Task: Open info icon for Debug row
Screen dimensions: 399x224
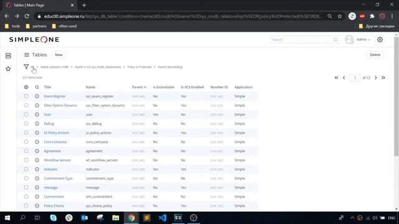Action: (37, 124)
